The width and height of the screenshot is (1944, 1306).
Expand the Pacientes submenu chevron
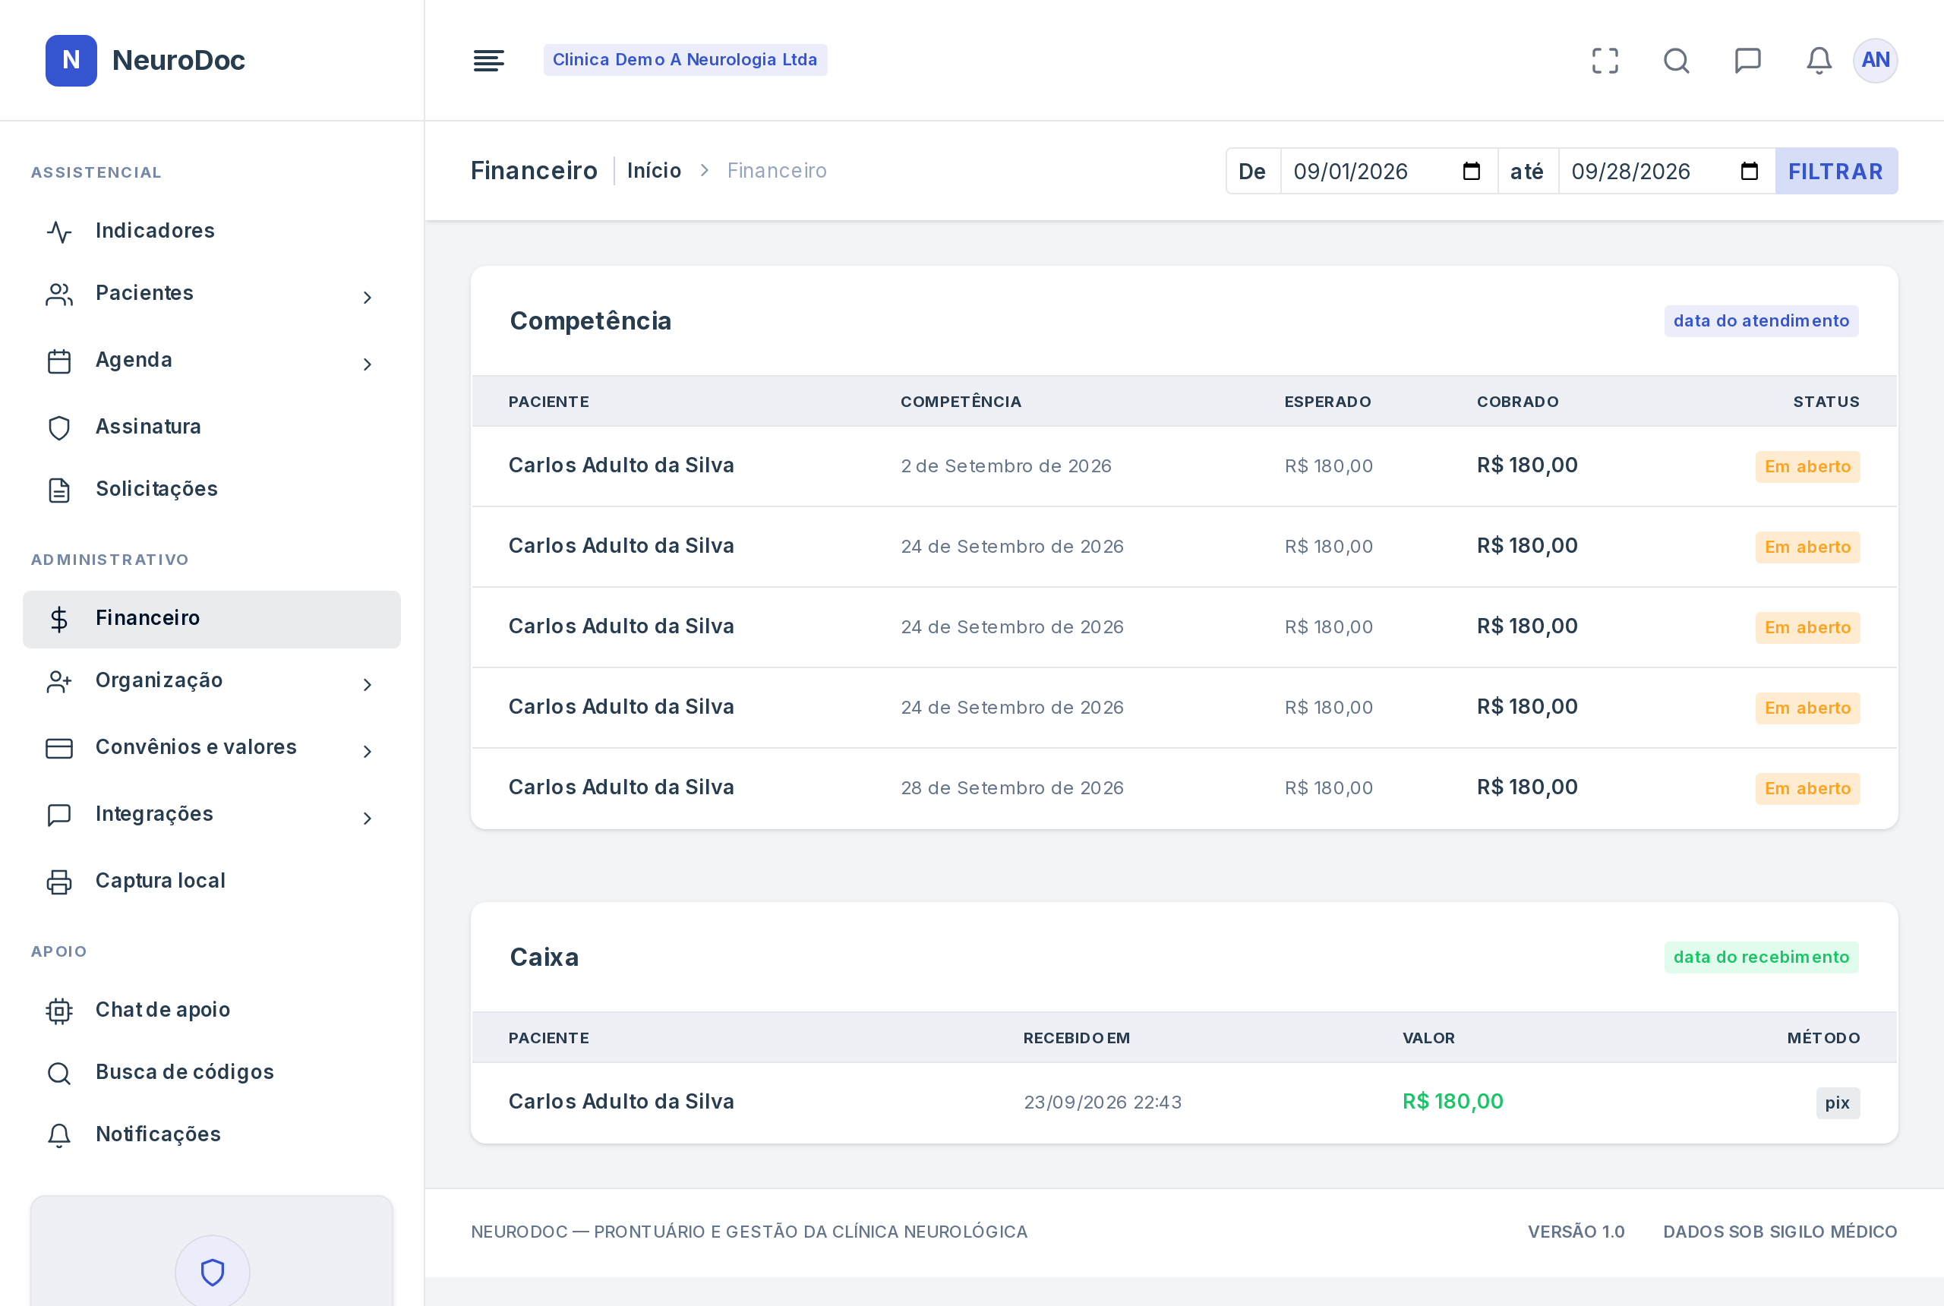368,298
